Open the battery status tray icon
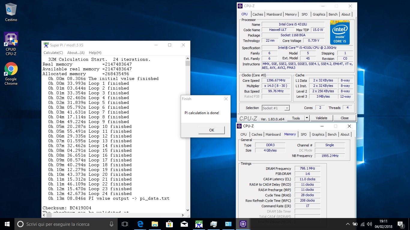Viewport: 410px width, 230px height. tap(355, 224)
